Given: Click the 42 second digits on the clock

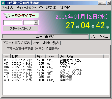Looking at the screenshot, I should (100, 25).
